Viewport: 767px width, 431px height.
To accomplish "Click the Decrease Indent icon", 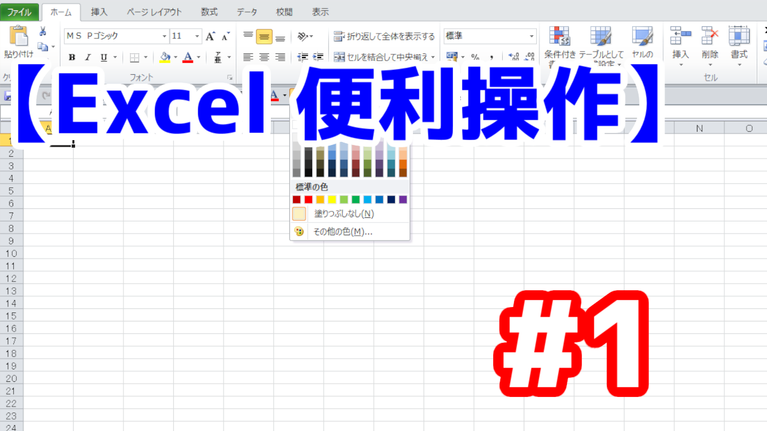I will point(303,57).
